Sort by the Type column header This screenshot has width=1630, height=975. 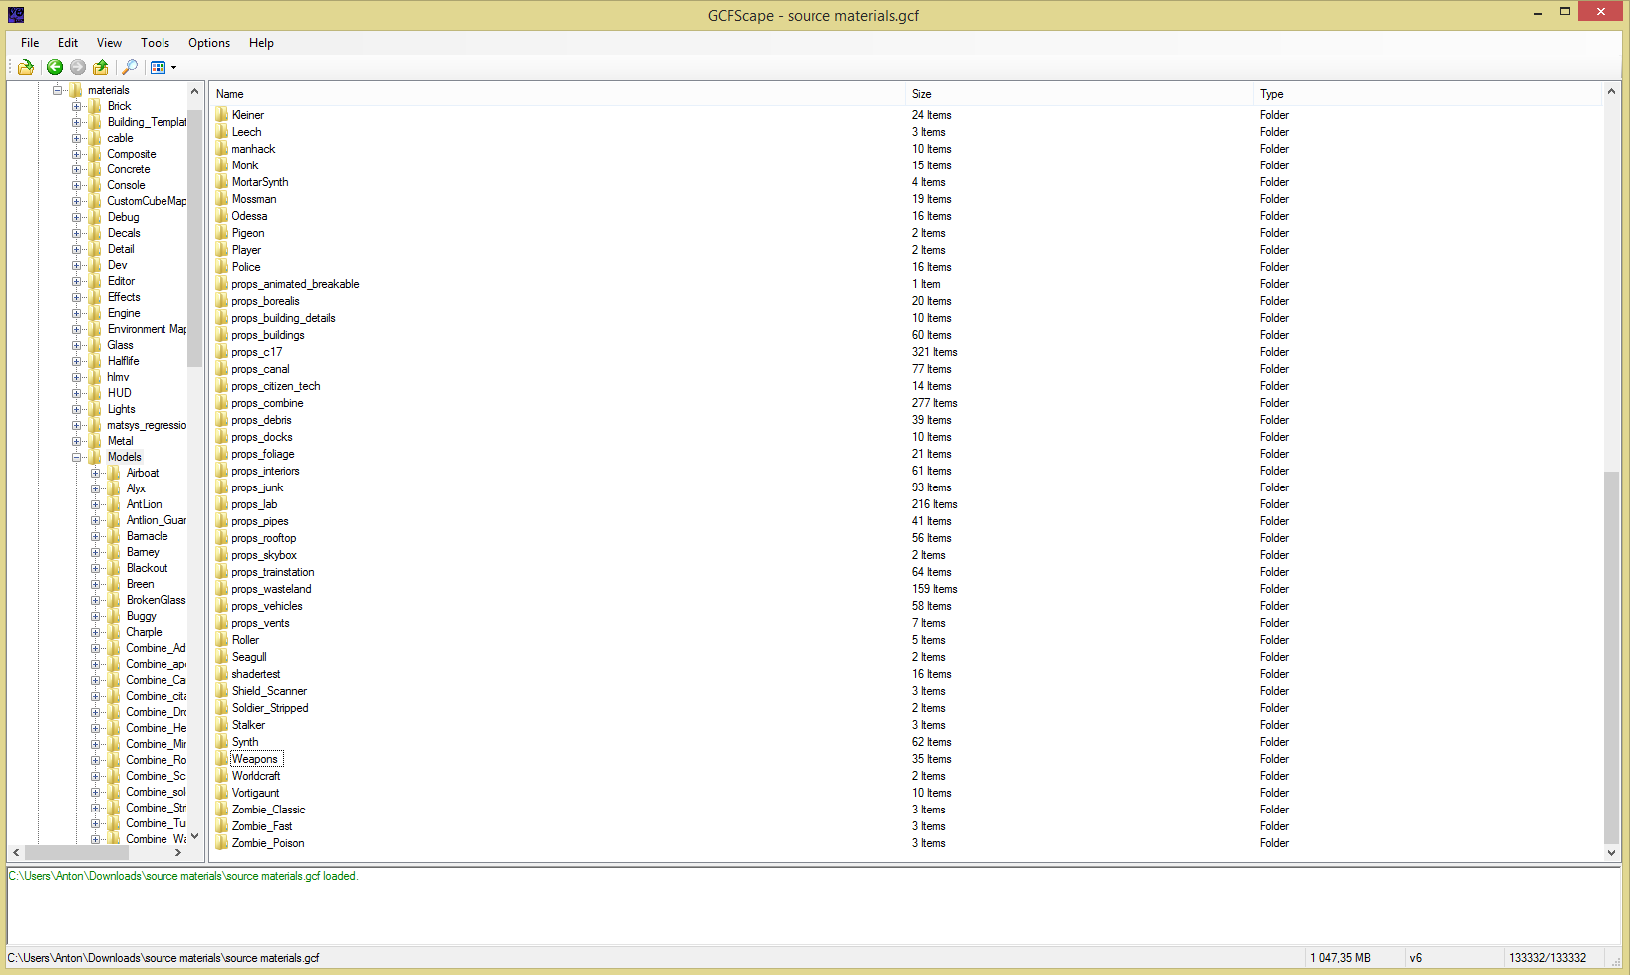point(1428,94)
